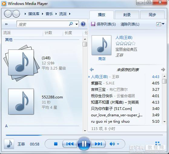Click the forward navigation button

(x=16, y=14)
